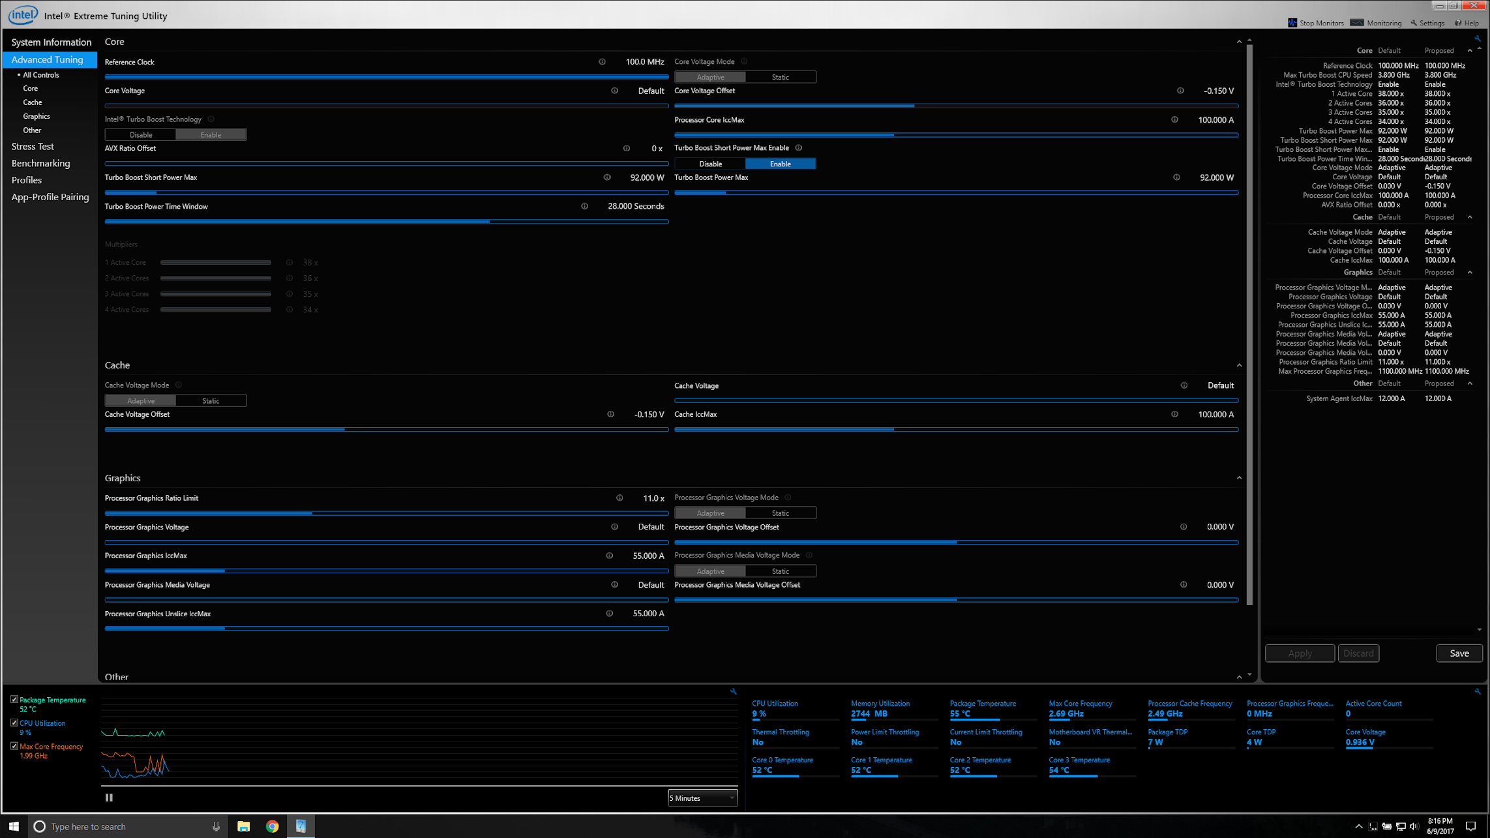This screenshot has height=838, width=1490.
Task: Toggle the Package Temperature checkbox
Action: tap(14, 700)
